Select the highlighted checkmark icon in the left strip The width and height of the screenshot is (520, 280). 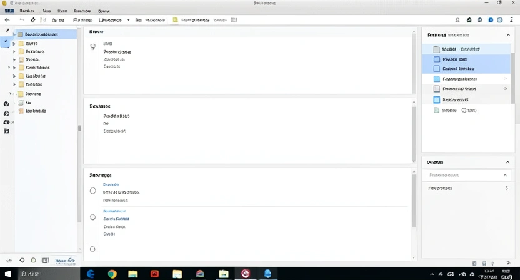6,41
